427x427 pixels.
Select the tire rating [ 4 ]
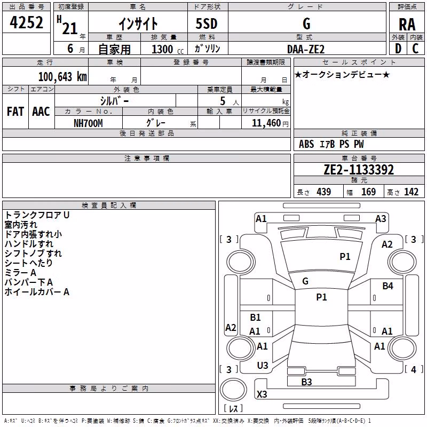pos(414,369)
